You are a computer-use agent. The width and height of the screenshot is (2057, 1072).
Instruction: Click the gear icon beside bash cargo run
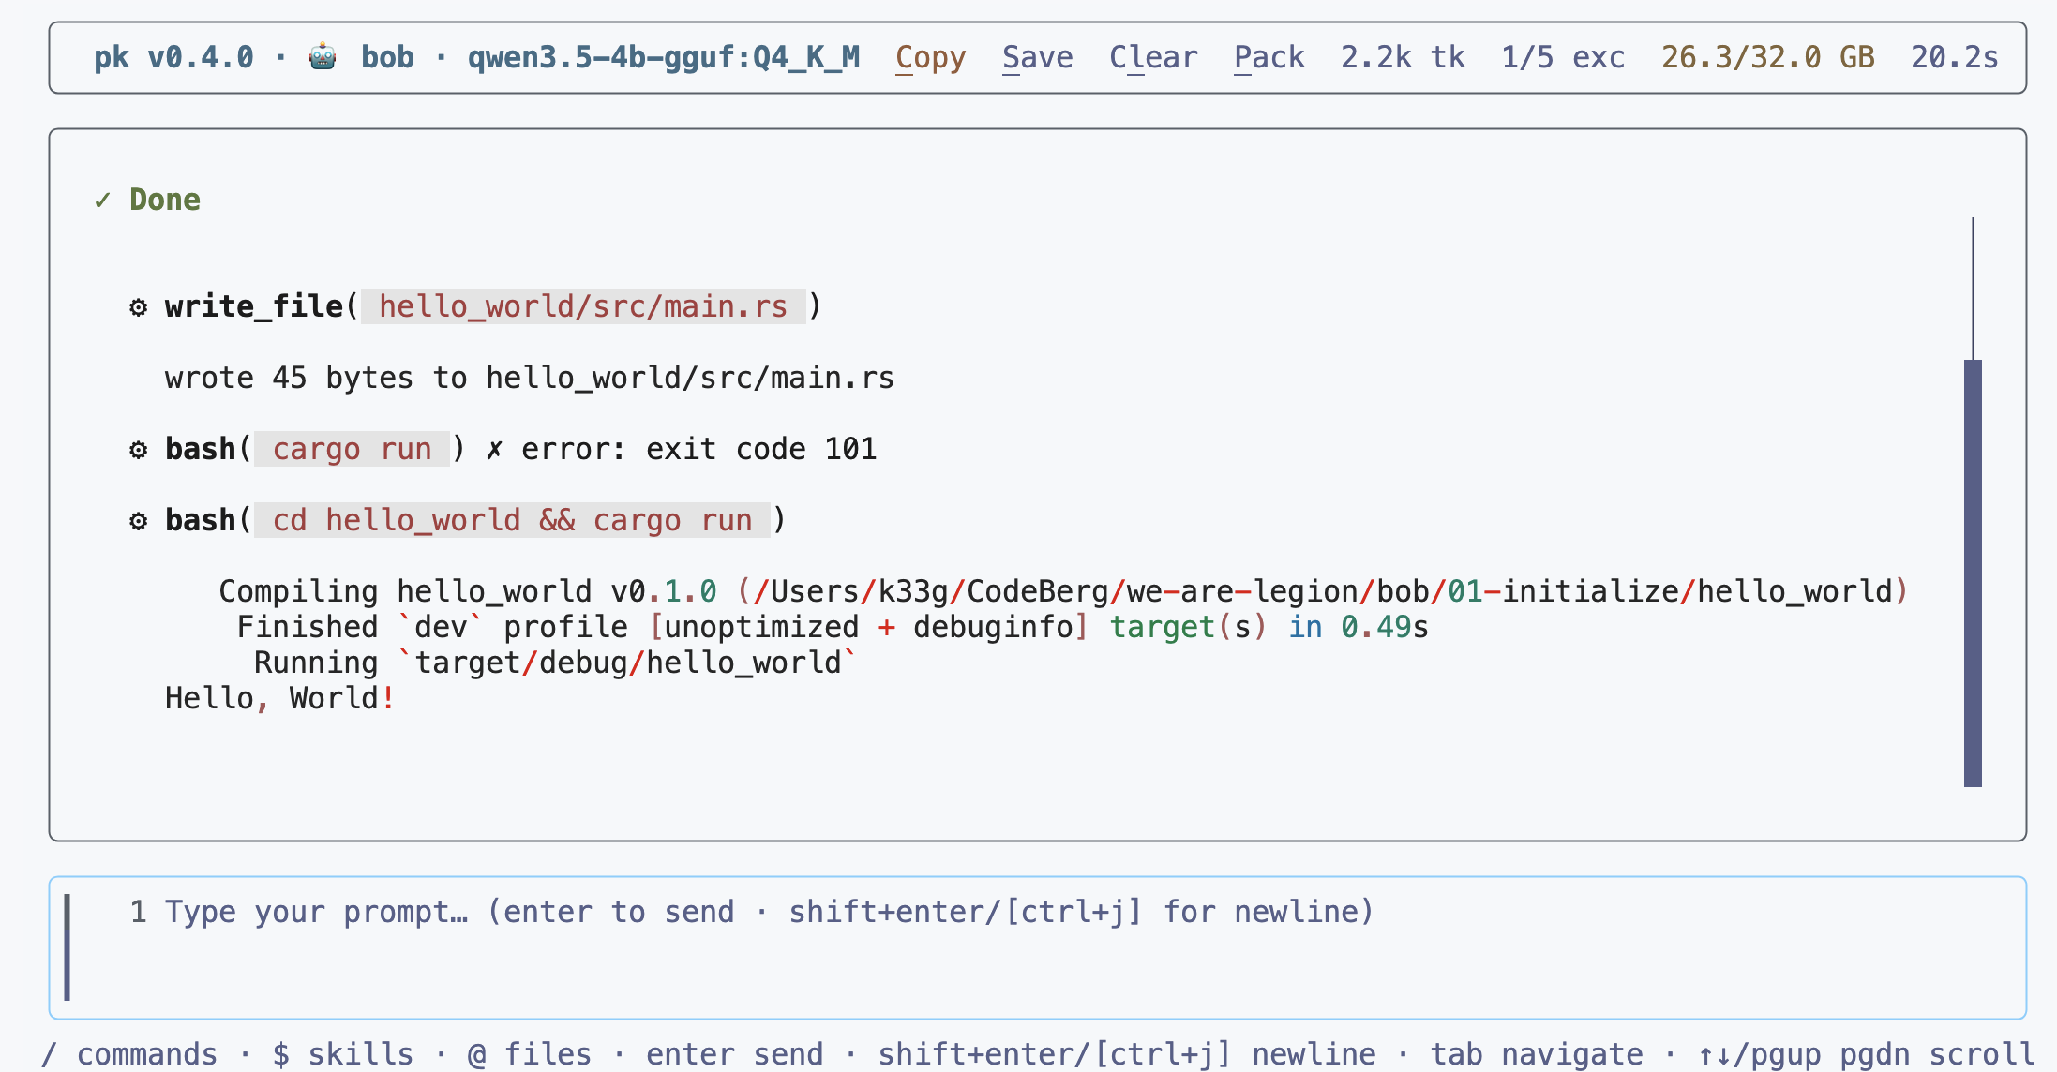click(x=139, y=450)
